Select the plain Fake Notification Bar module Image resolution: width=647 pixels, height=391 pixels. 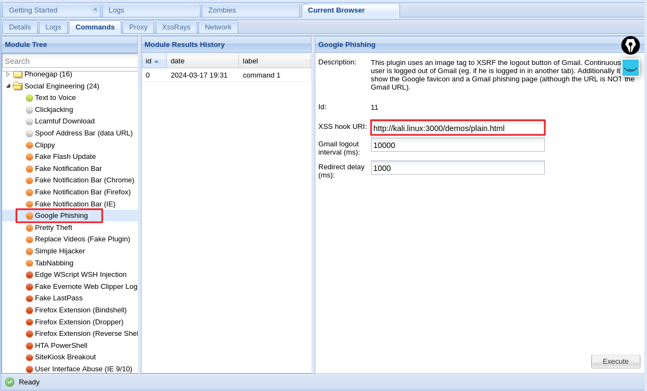[x=68, y=169]
